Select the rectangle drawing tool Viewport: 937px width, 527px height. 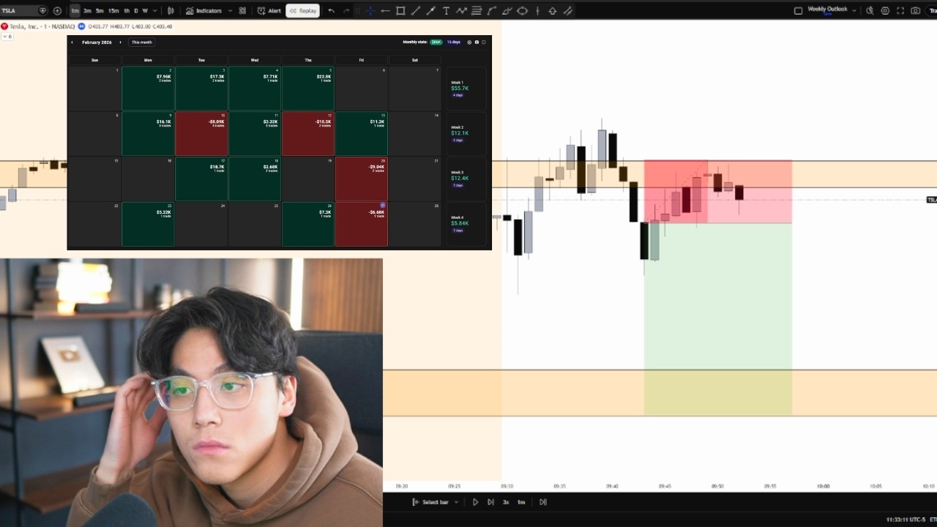[400, 11]
